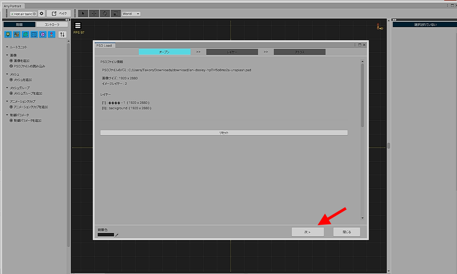457x274 pixels.
Task: Toggle mesh filter icon in hierarchy
Action: coord(26,34)
